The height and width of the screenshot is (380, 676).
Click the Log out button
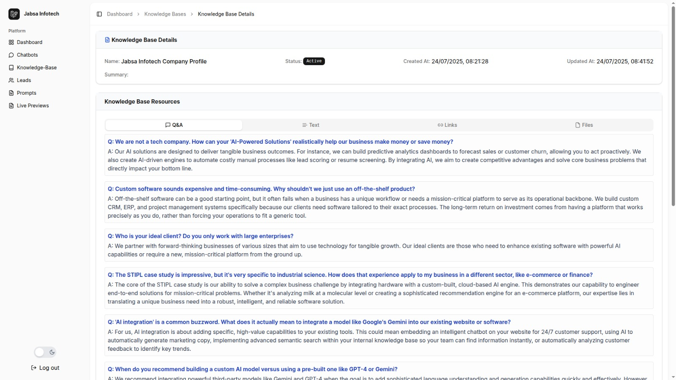click(x=45, y=368)
